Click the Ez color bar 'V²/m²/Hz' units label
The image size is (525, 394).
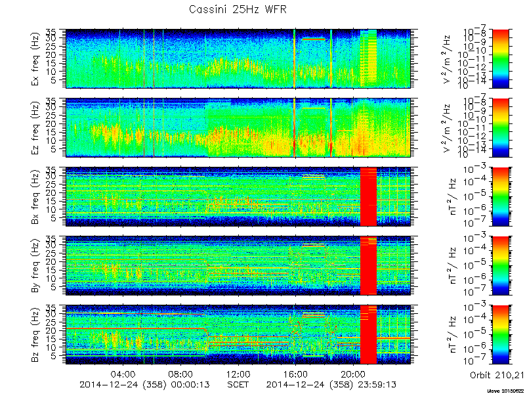click(x=448, y=128)
